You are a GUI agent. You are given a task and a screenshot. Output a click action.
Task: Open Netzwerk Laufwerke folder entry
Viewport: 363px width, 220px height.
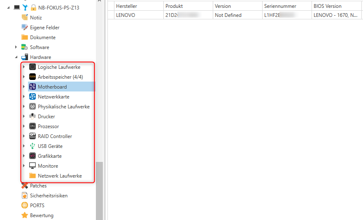tap(60, 176)
